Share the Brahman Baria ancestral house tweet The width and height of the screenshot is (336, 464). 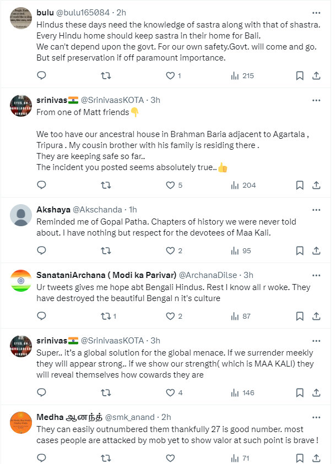click(317, 185)
